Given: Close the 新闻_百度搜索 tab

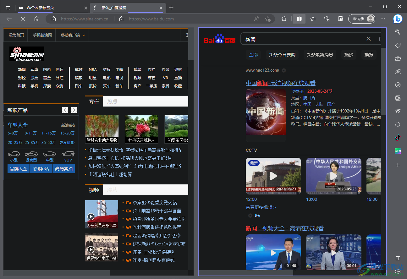Looking at the screenshot, I should pos(161,8).
